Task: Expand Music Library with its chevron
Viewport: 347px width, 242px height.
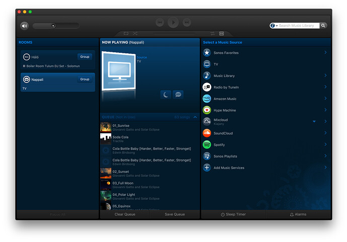Action: tap(325, 75)
